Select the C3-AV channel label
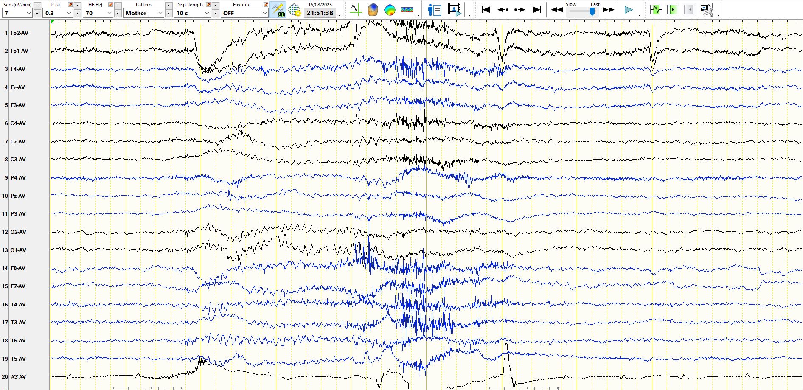 (x=18, y=159)
